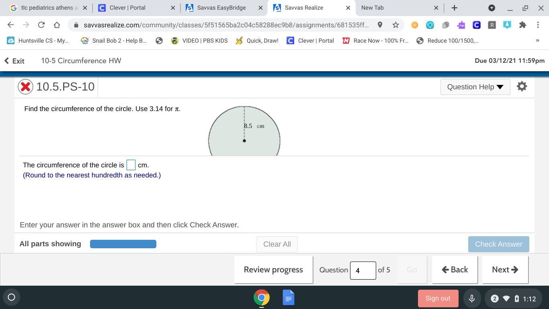Open Google Chrome from the shelf
The width and height of the screenshot is (549, 309).
tap(261, 298)
